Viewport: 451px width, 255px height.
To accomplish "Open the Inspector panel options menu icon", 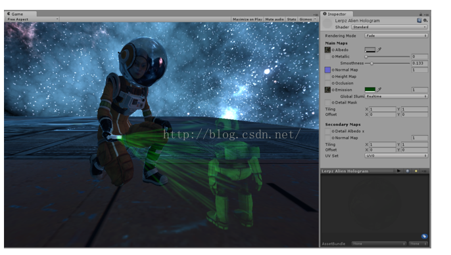I will click(x=426, y=14).
